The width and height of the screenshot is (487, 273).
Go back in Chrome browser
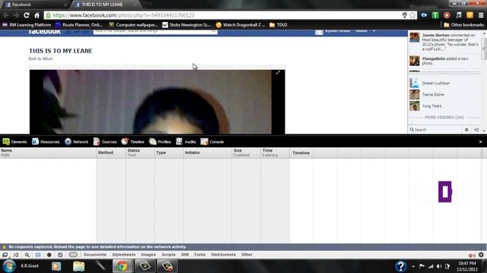tap(5, 15)
